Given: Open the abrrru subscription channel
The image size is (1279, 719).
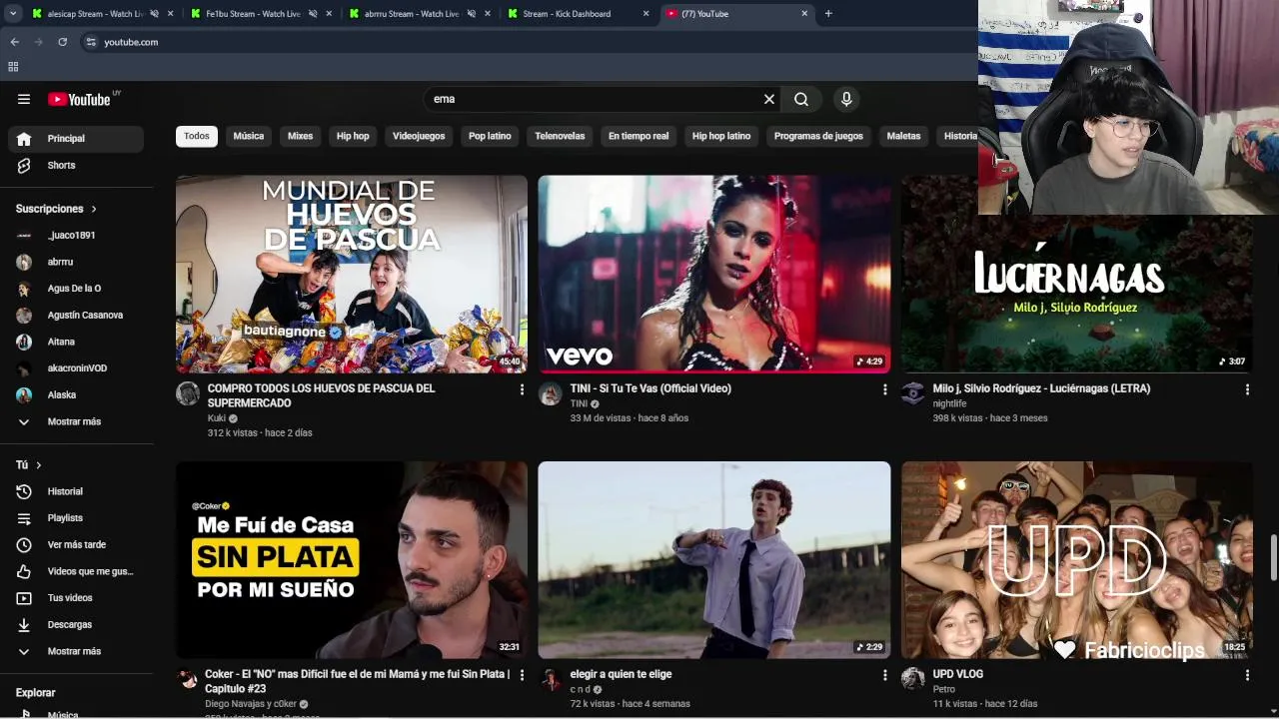Looking at the screenshot, I should (x=76, y=262).
